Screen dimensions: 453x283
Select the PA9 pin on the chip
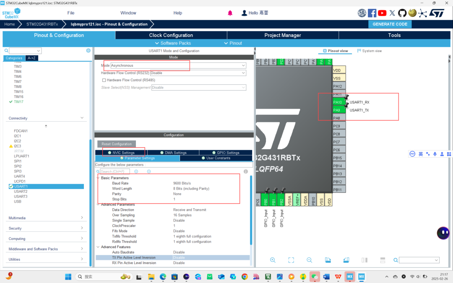coord(339,110)
